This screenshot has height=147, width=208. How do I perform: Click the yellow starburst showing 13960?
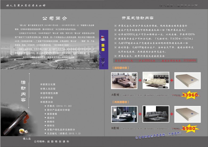pos(190,95)
